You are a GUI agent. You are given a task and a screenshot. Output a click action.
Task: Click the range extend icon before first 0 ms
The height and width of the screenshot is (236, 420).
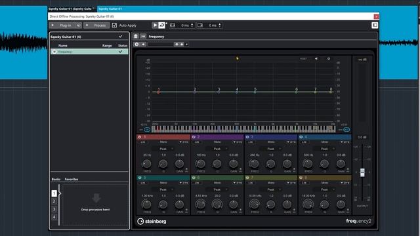(173, 25)
